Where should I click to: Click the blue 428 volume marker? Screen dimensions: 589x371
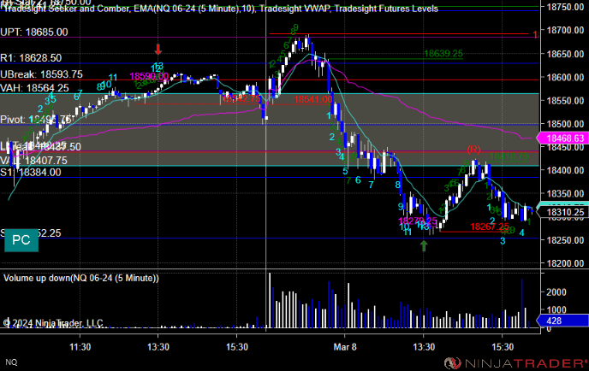(562, 321)
